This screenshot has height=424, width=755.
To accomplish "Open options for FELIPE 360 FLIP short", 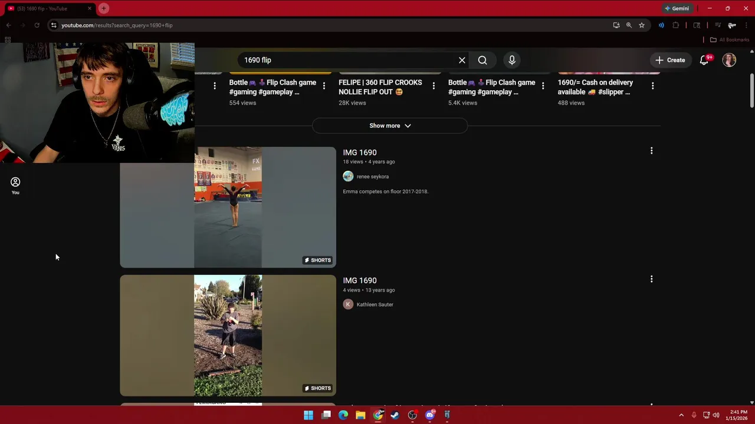I will (x=434, y=86).
